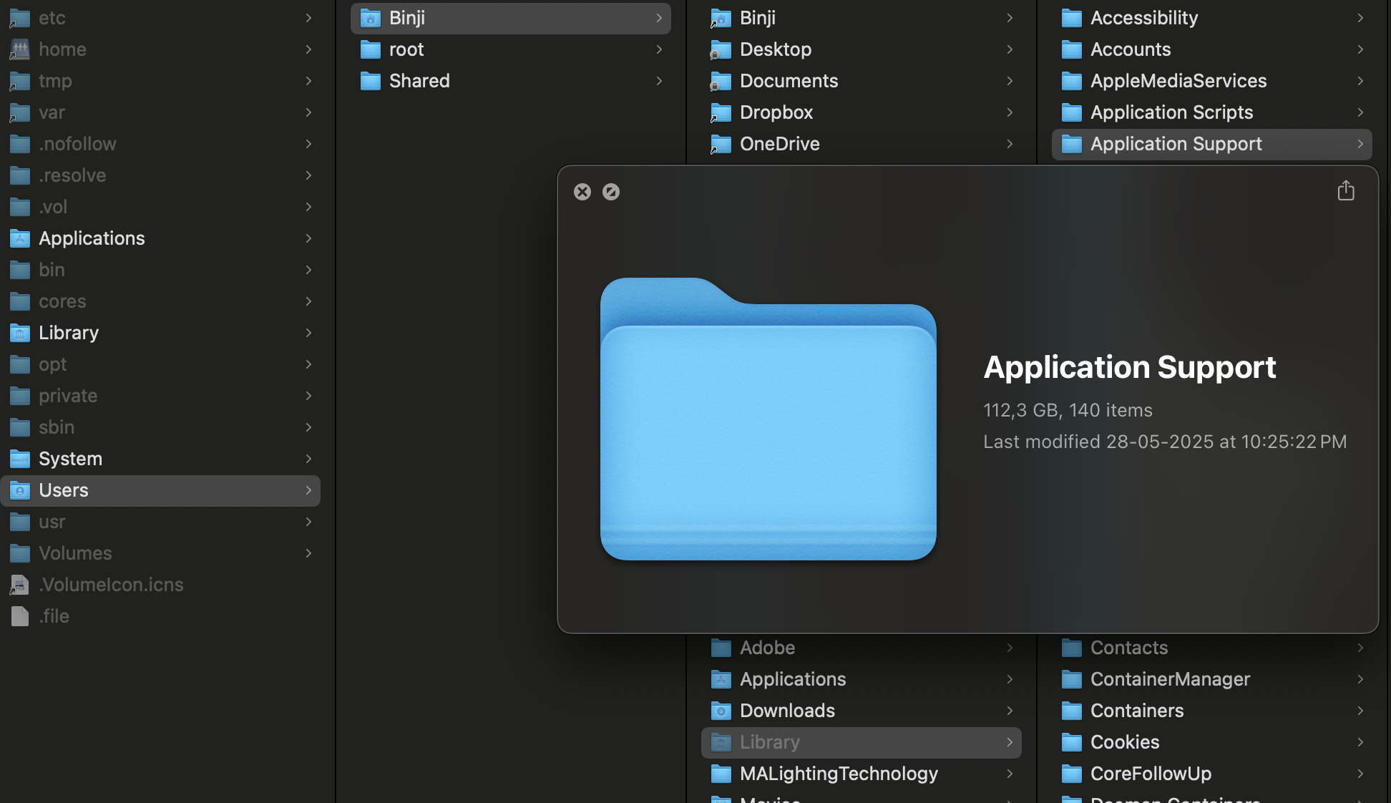Expand the Containers folder chevron

(x=1360, y=711)
